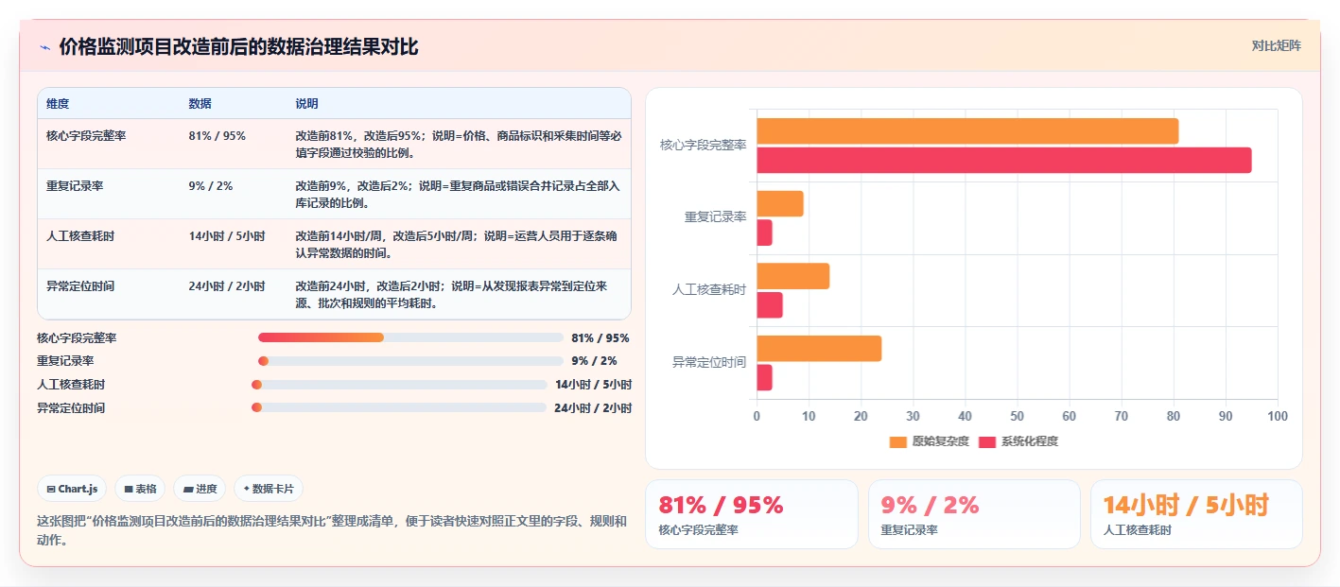Select the 表格 chip
Screen dimensions: 1340x587
[x=140, y=489]
